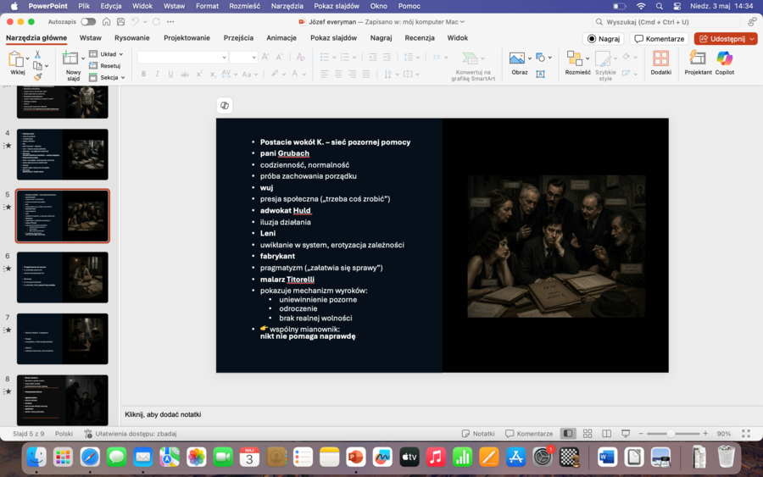Toggle normal view button in status bar
763x477 pixels.
pyautogui.click(x=568, y=433)
